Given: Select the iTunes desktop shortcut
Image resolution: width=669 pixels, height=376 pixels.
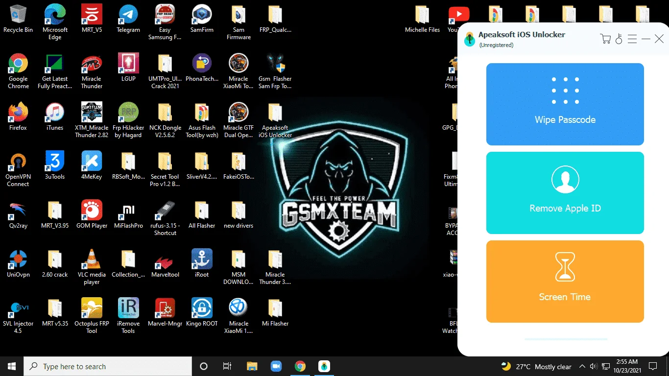Looking at the screenshot, I should coord(55,117).
